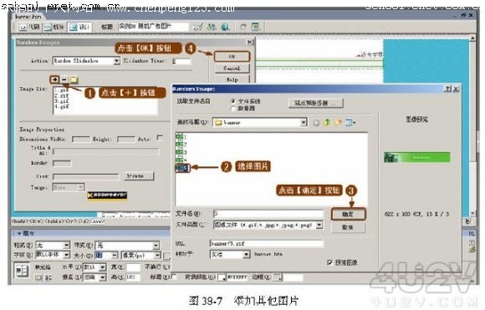Select image file 3 in file list
485x310 pixels.
[x=181, y=152]
